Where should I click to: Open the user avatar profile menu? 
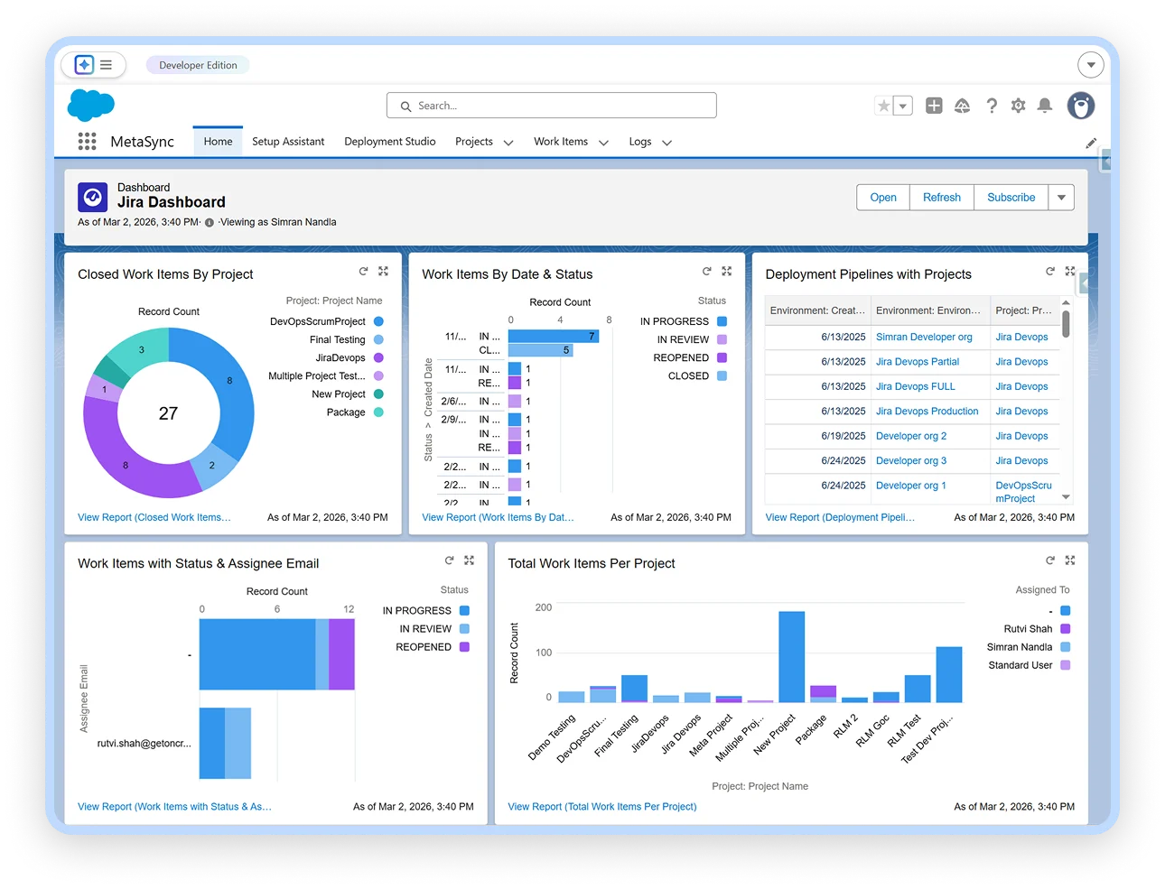1080,106
